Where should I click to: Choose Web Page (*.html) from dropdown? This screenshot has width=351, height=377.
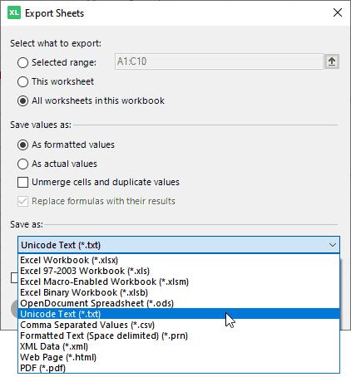[x=179, y=357]
